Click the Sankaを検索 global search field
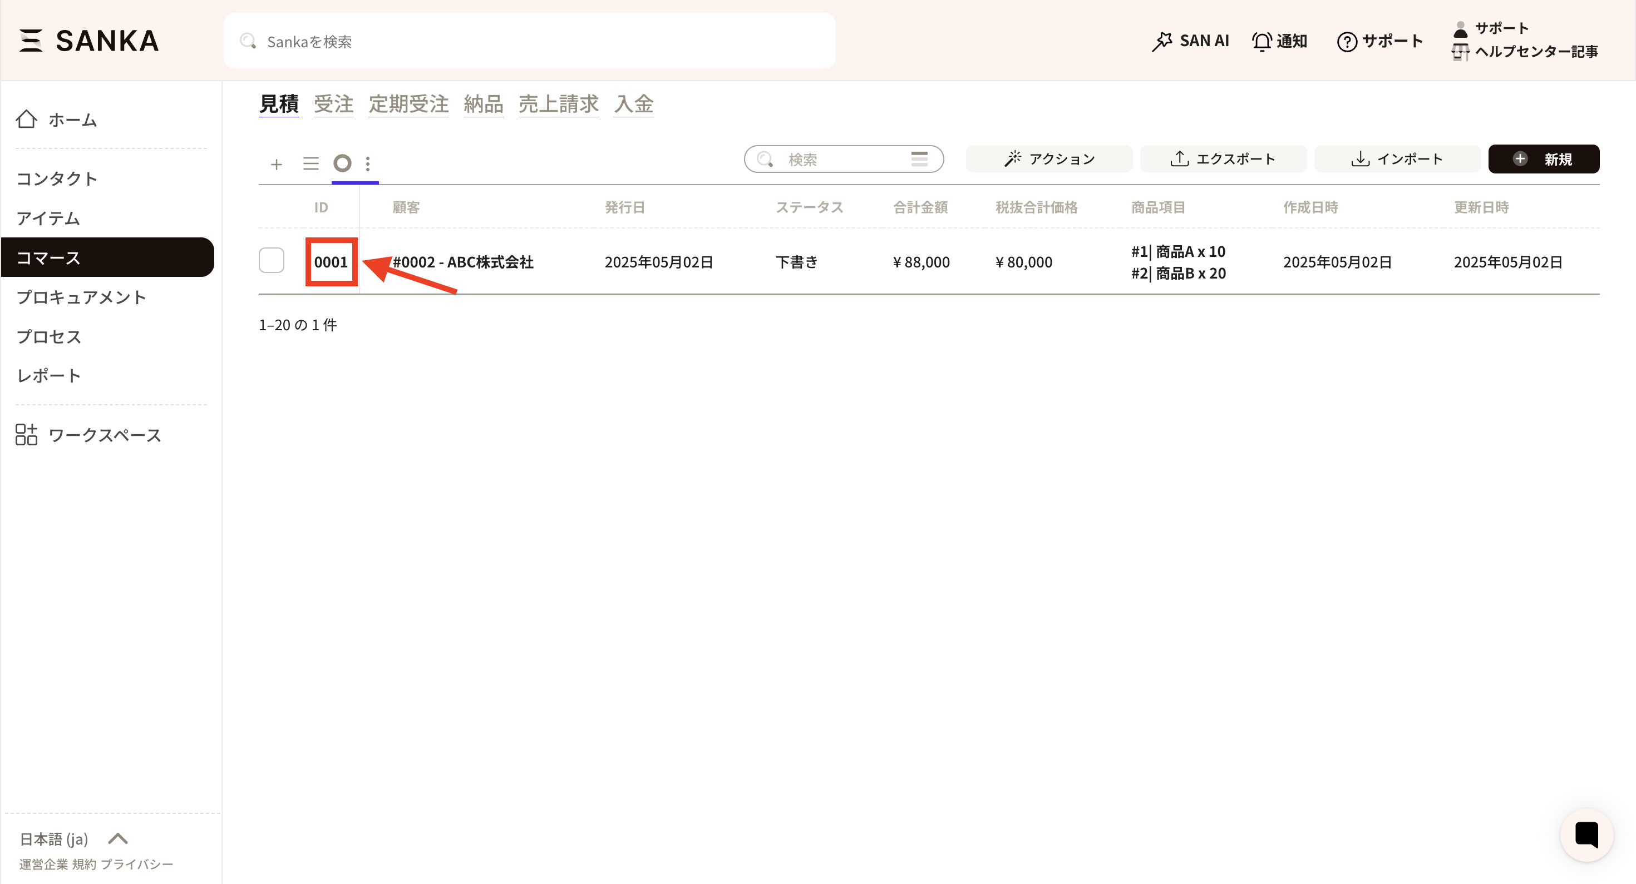The image size is (1636, 884). pyautogui.click(x=529, y=41)
